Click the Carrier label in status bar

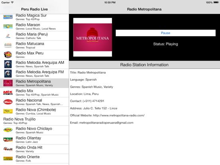click(x=6, y=2)
